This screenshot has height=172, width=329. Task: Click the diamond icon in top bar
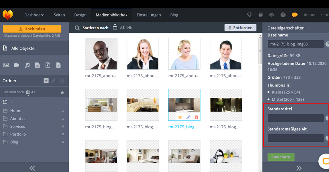250,15
